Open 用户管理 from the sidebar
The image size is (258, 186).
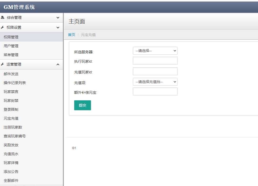(12, 46)
